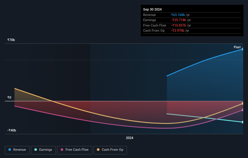248x158 pixels.
Task: Click the -₹40b y-axis label
Action: [x=11, y=130]
